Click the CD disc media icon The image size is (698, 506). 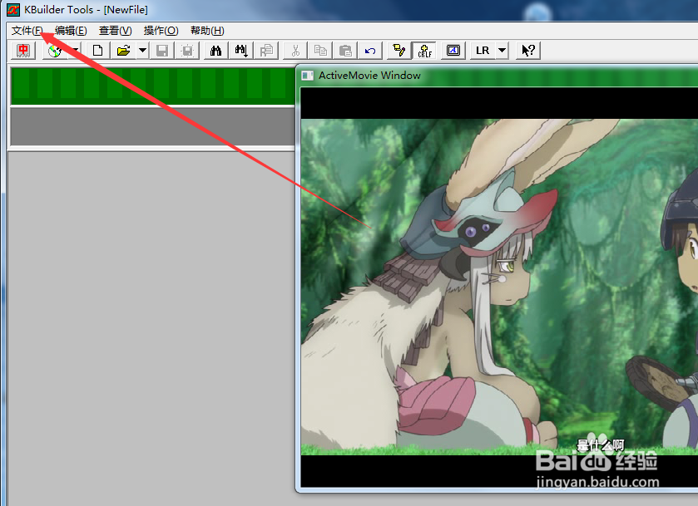coord(55,51)
